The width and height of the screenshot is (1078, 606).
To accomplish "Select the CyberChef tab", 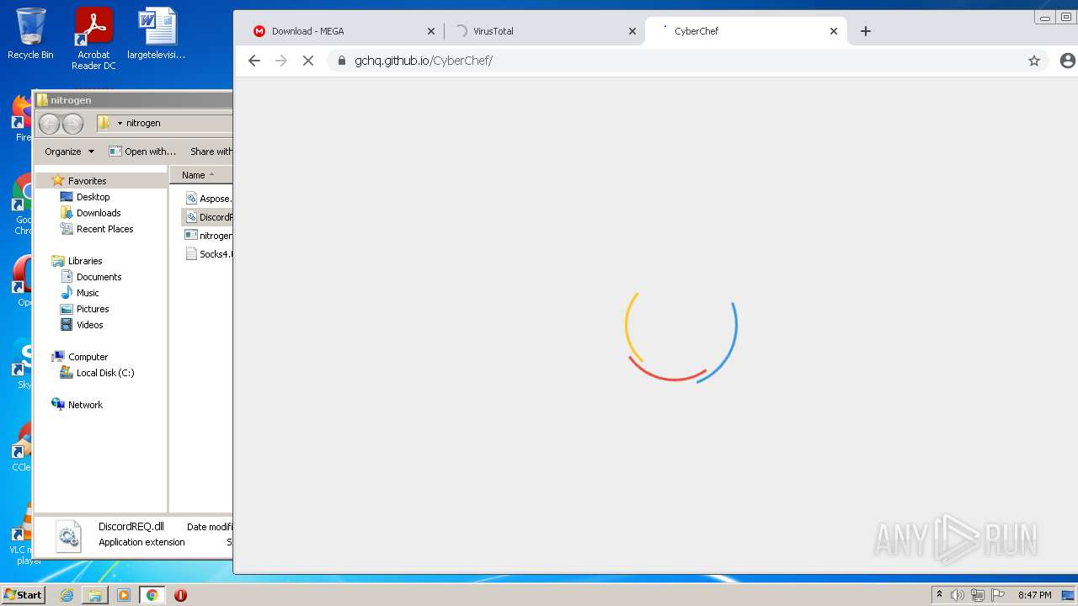I will click(745, 31).
